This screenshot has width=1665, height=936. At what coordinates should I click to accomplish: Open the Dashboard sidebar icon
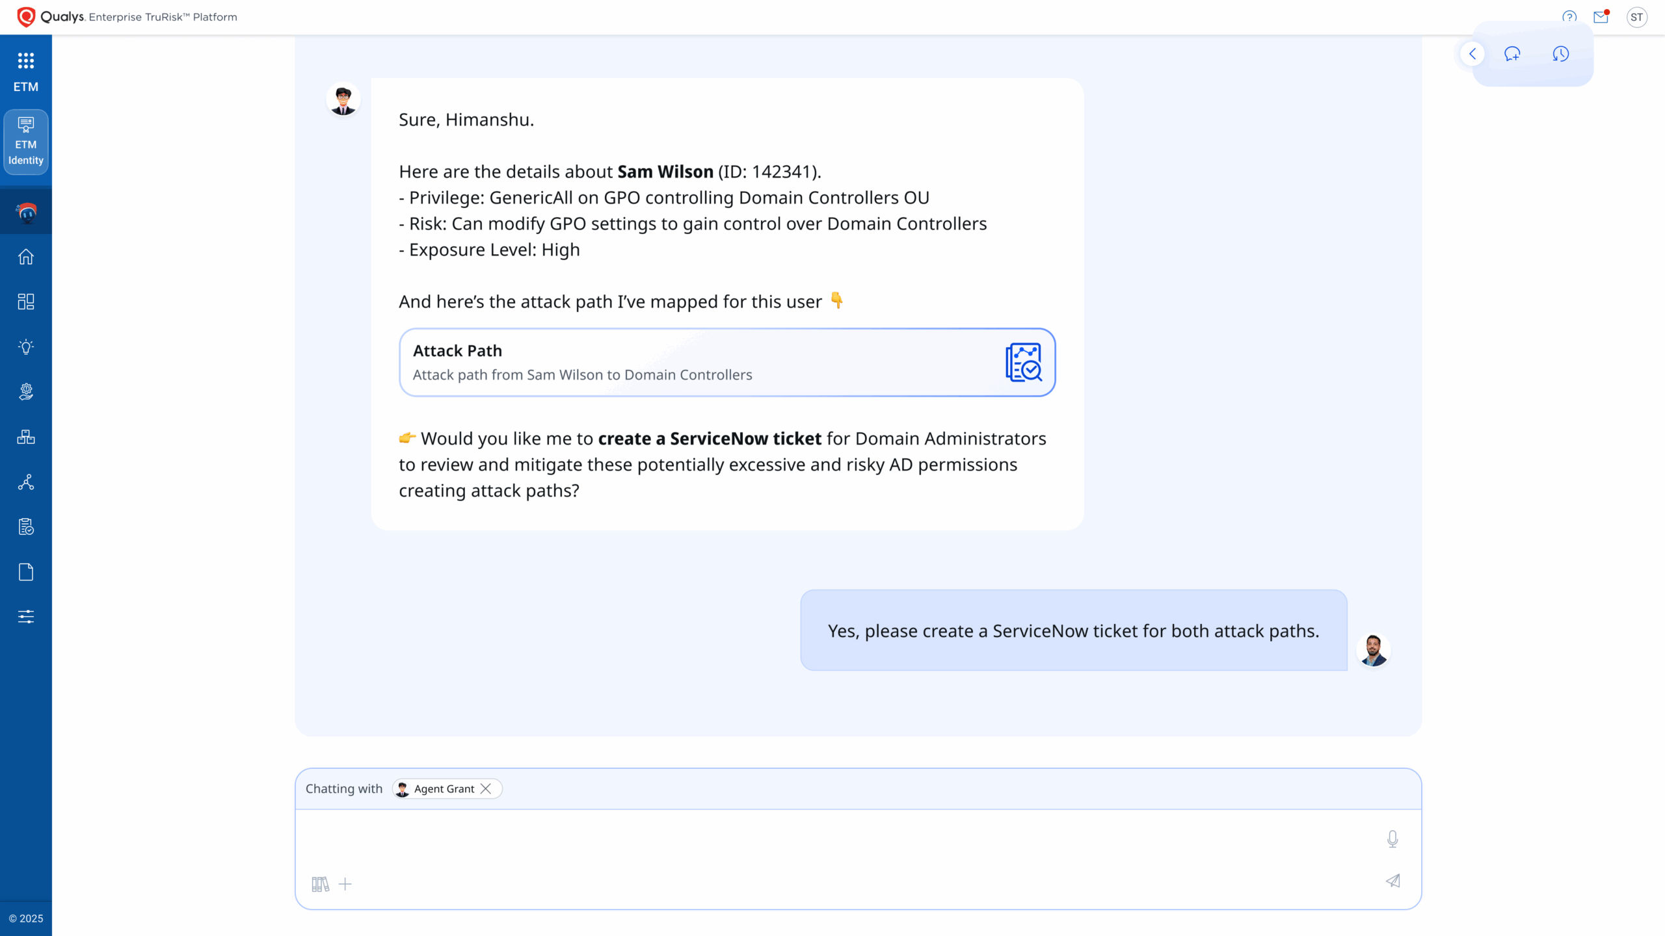tap(26, 302)
